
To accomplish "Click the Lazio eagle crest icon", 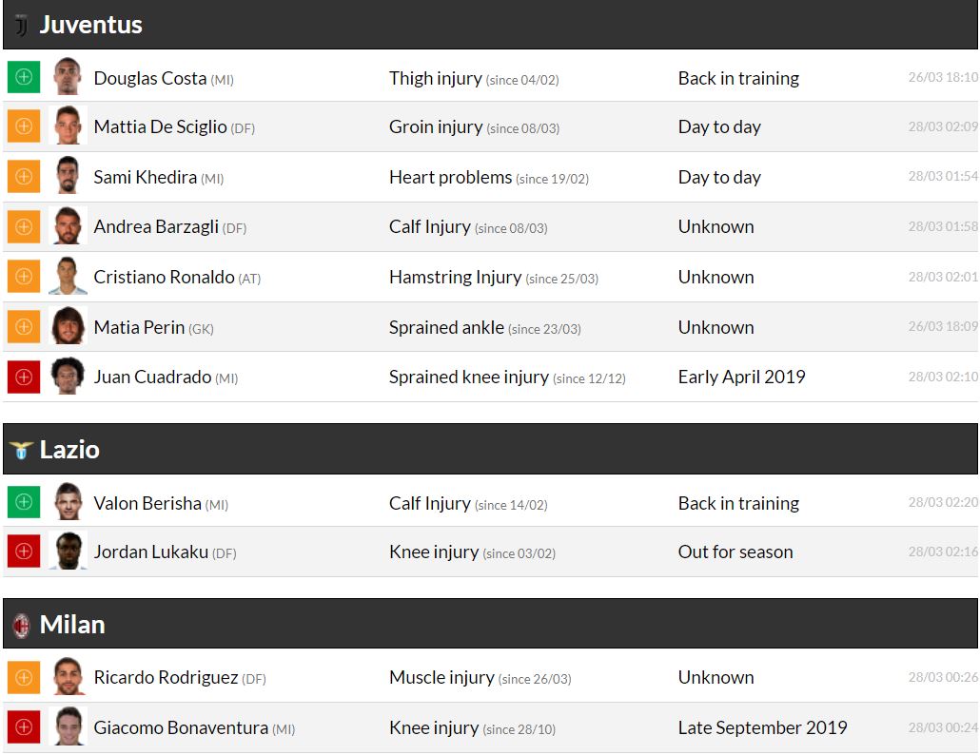I will [21, 450].
